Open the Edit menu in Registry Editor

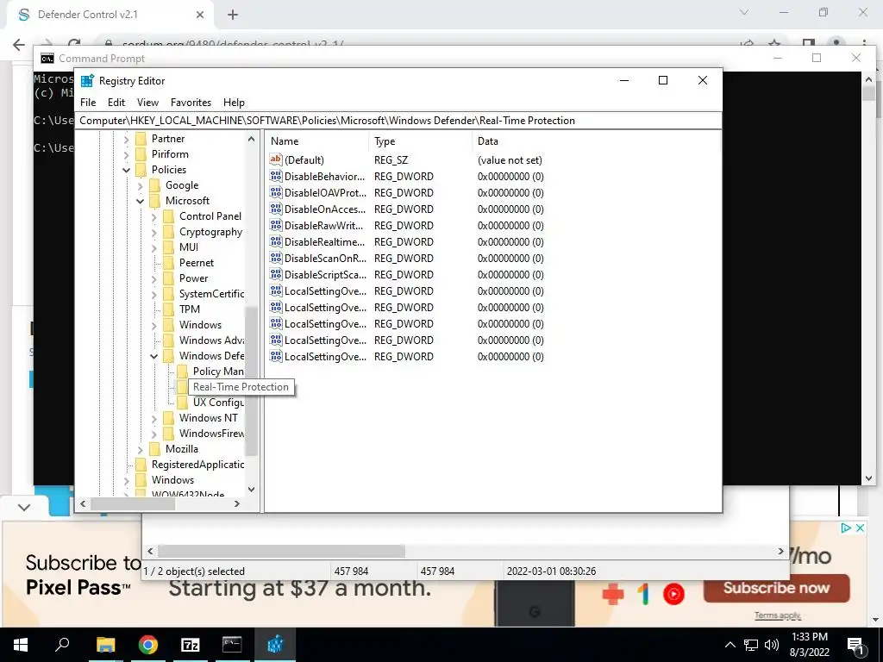116,103
